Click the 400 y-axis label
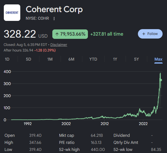 [x=7, y=71]
